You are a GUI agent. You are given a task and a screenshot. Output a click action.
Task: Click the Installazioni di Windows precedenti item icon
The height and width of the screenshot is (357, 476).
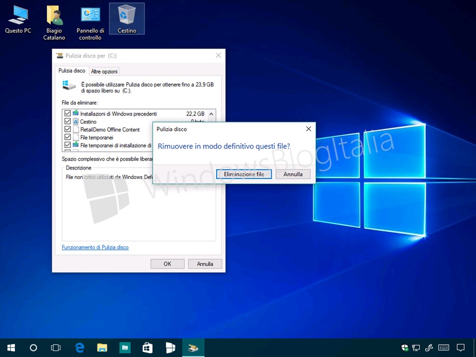point(75,113)
